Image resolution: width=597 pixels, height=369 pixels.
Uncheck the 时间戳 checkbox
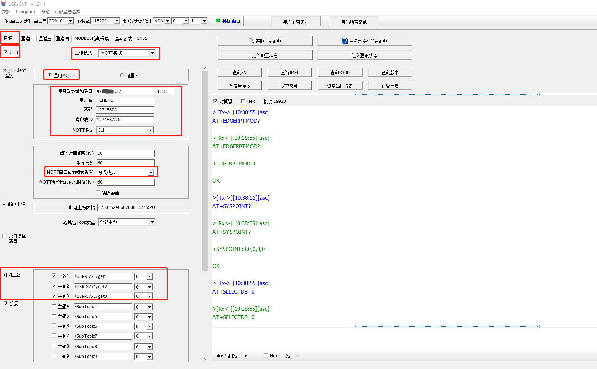tap(216, 101)
